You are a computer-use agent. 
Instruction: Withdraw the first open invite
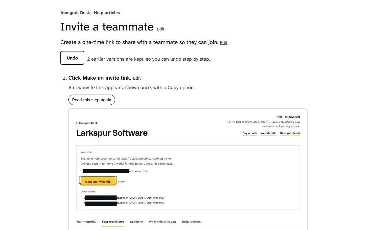[x=158, y=198]
